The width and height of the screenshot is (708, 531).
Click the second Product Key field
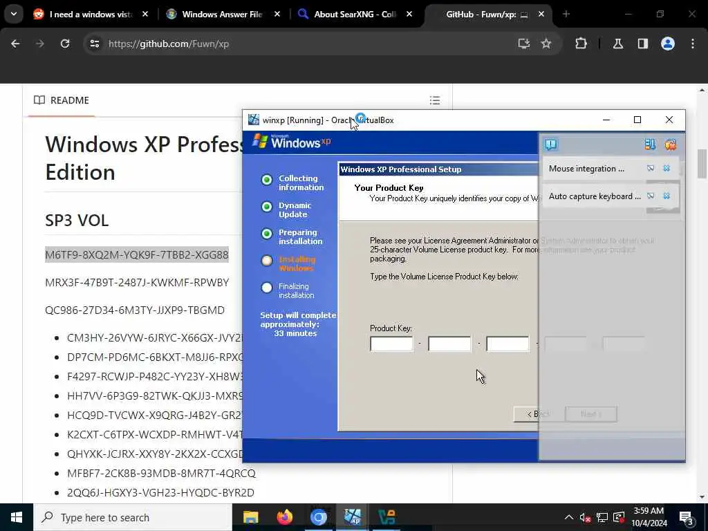[x=449, y=344]
